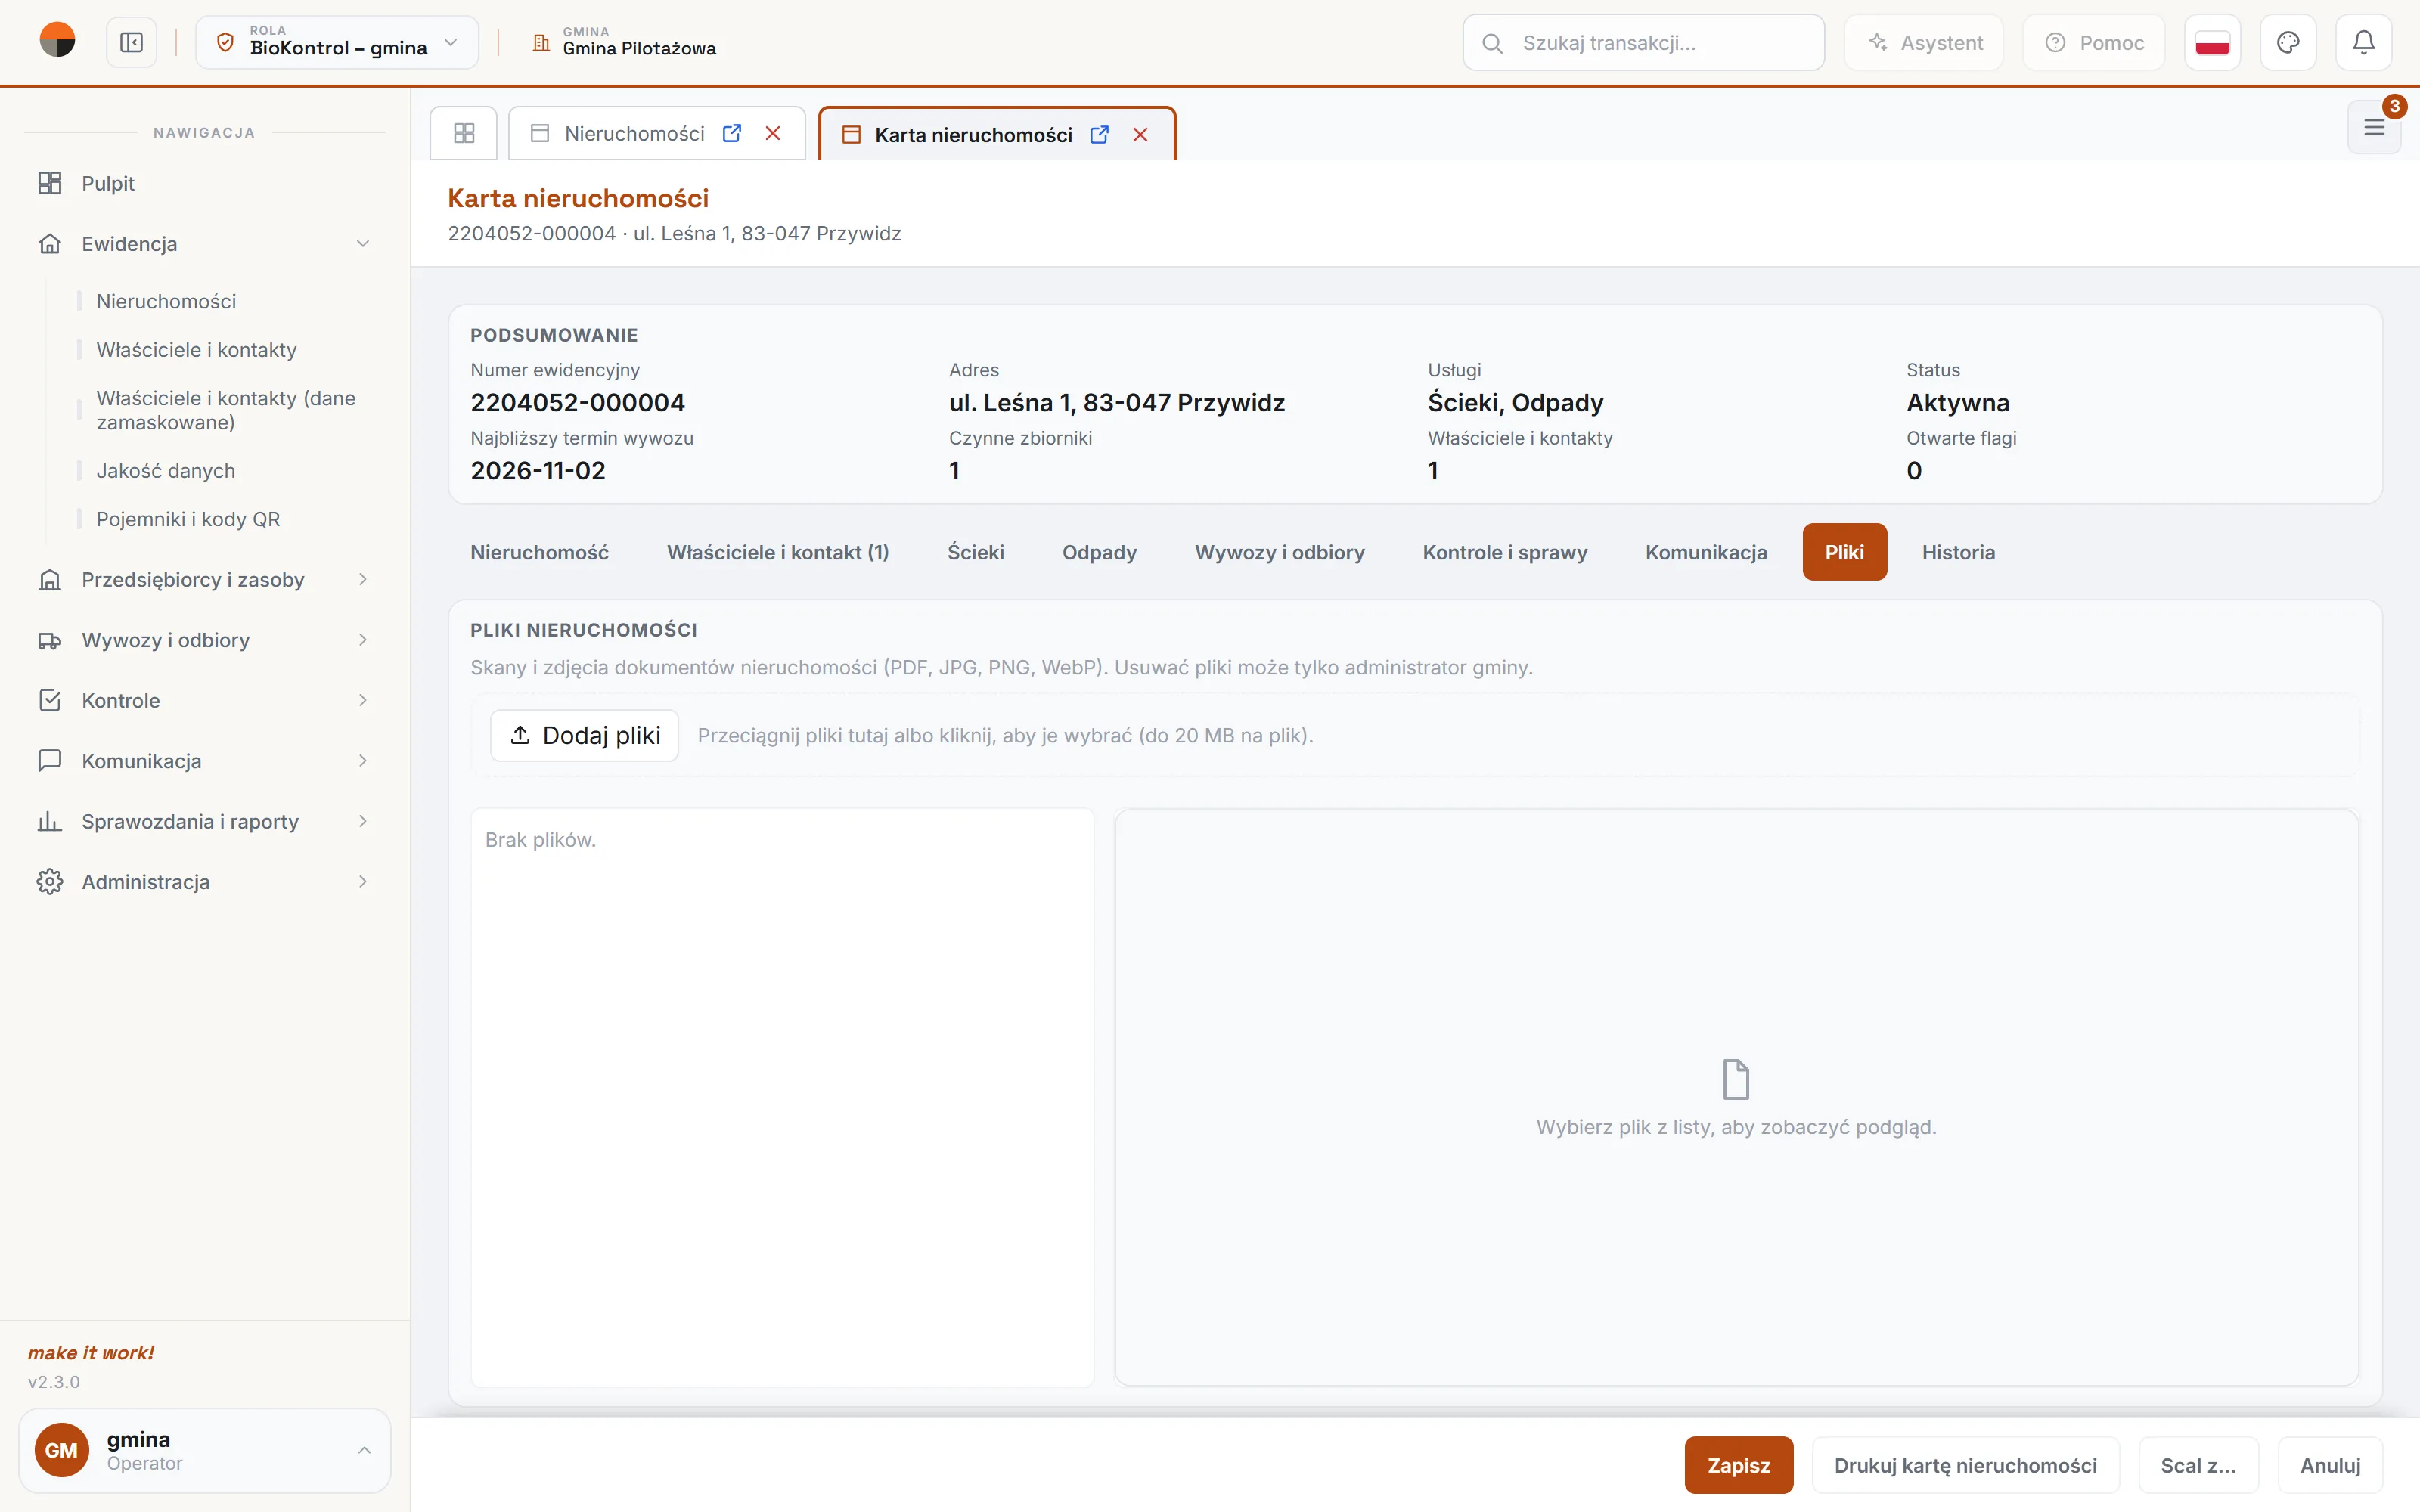Switch to the Nieruchomości tab
This screenshot has height=1512, width=2420.
(x=634, y=133)
